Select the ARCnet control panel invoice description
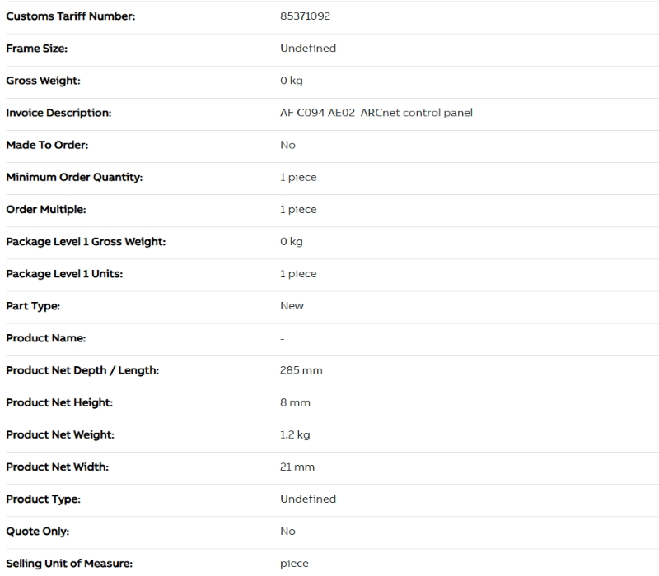This screenshot has height=576, width=659. pyautogui.click(x=376, y=113)
